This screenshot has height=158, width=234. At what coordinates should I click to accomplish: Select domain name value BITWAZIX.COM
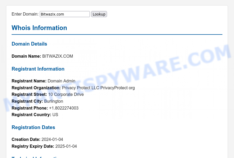[58, 56]
